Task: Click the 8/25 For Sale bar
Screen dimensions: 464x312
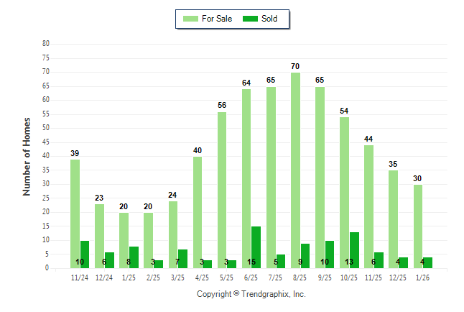Action: [295, 170]
